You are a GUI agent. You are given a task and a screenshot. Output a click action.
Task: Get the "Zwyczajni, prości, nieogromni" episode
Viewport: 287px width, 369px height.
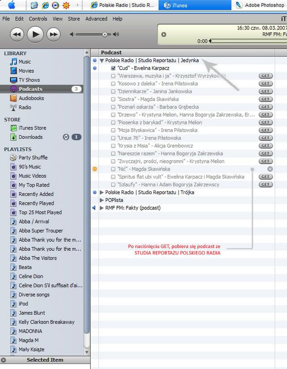(x=266, y=161)
